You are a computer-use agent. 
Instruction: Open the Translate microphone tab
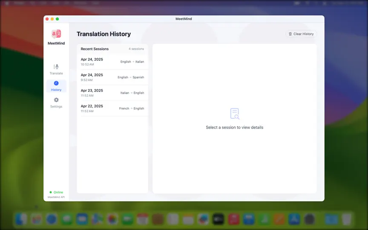[x=56, y=69]
